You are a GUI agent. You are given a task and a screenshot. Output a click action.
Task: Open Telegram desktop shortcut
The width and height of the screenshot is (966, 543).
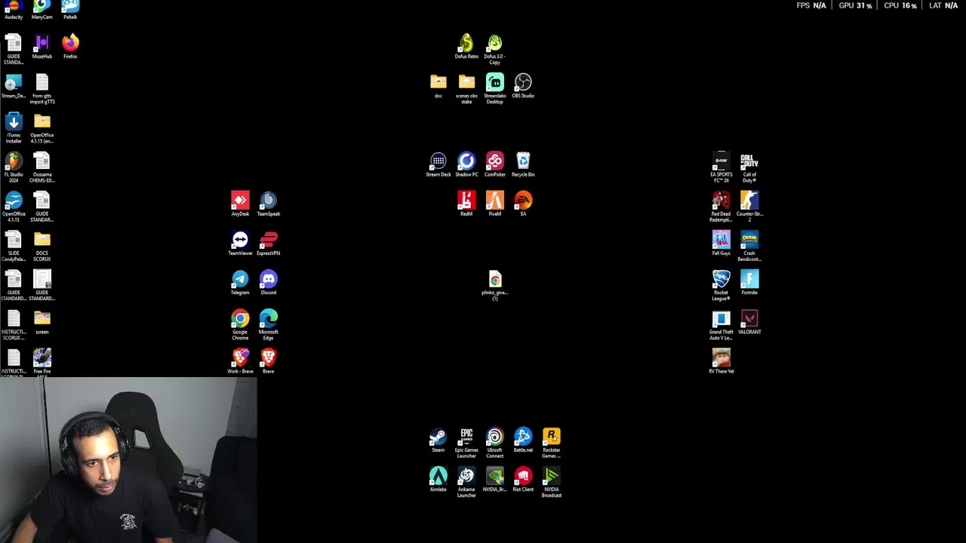(x=240, y=282)
